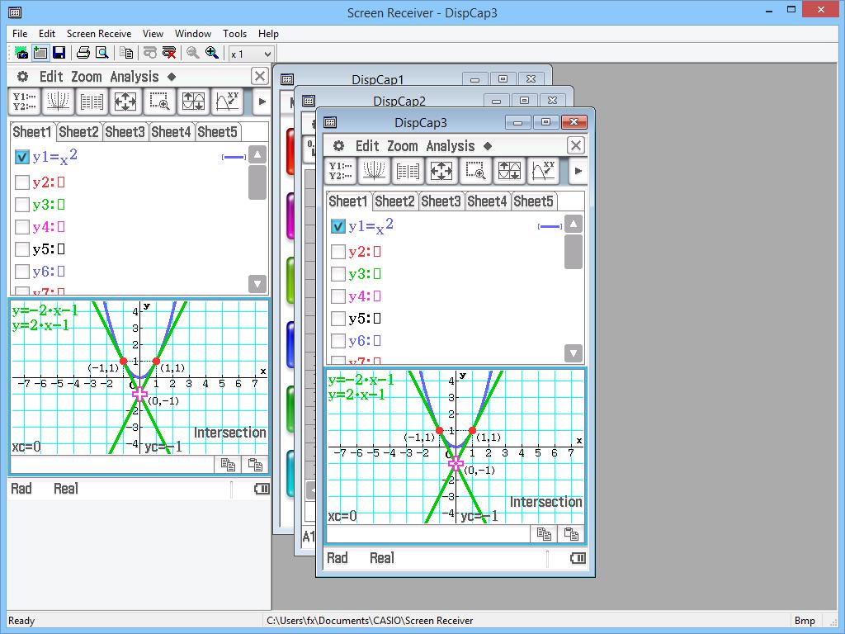Click the diamond menu marker in DispCap3

coord(487,146)
